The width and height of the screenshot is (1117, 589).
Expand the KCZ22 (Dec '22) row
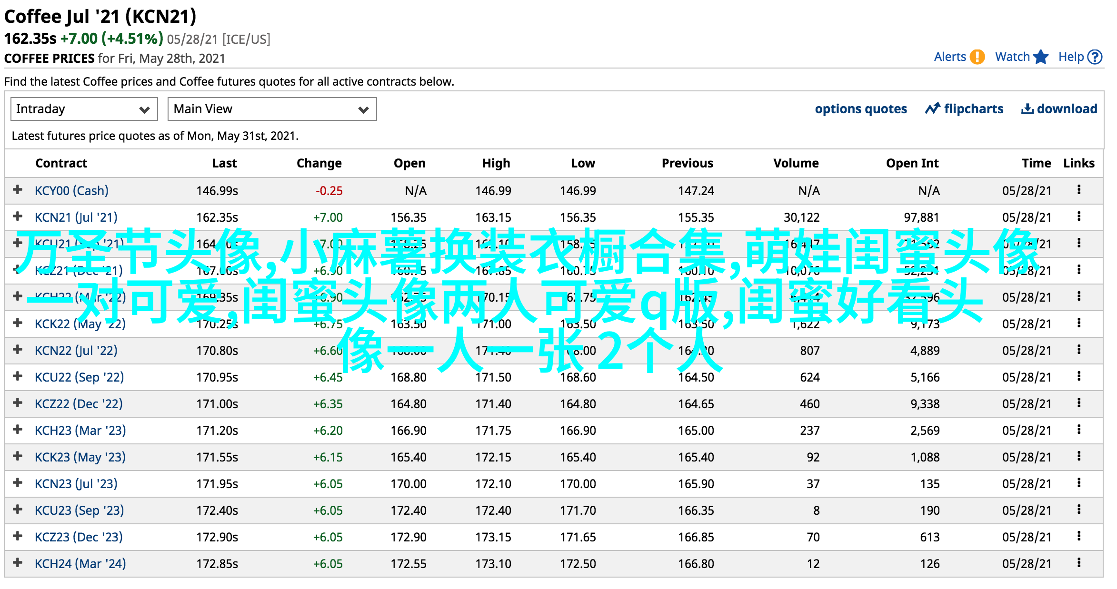[x=18, y=403]
